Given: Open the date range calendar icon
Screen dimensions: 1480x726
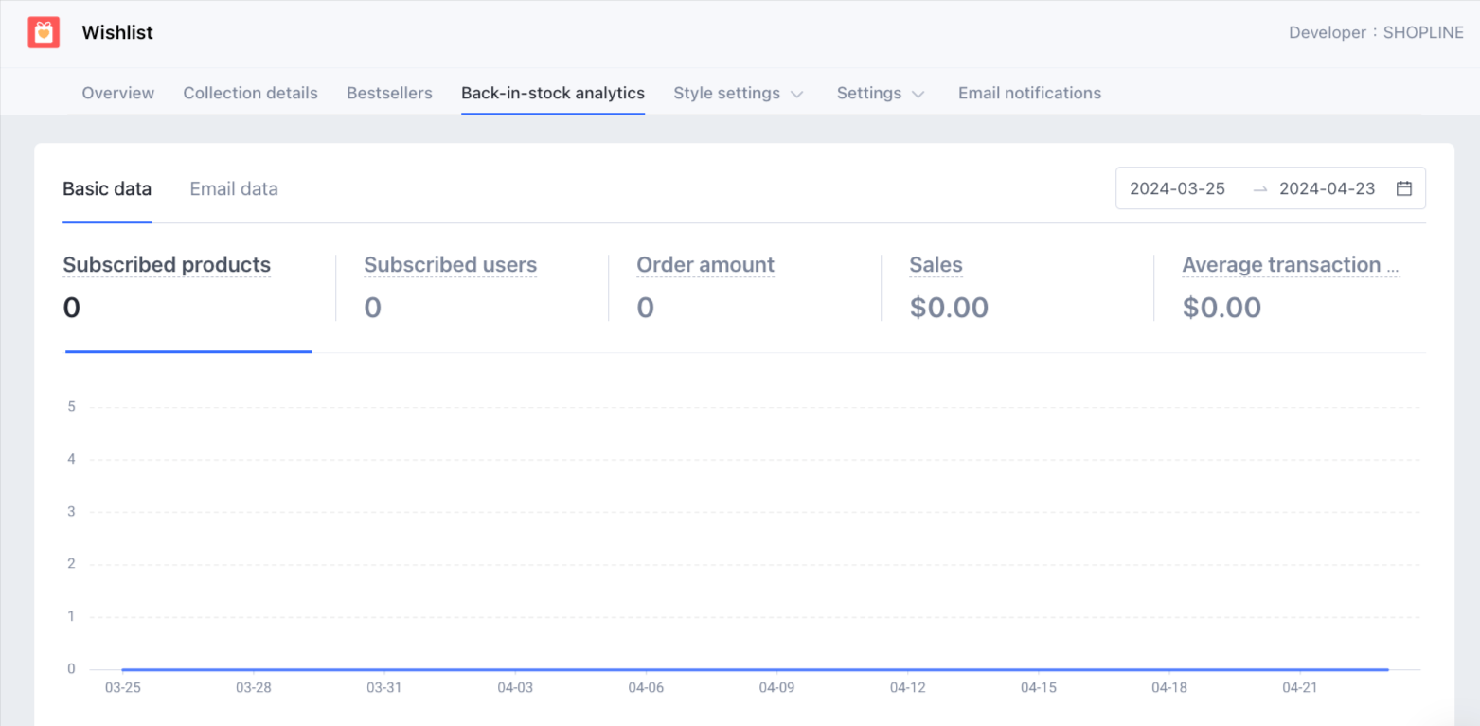Looking at the screenshot, I should click(1404, 188).
